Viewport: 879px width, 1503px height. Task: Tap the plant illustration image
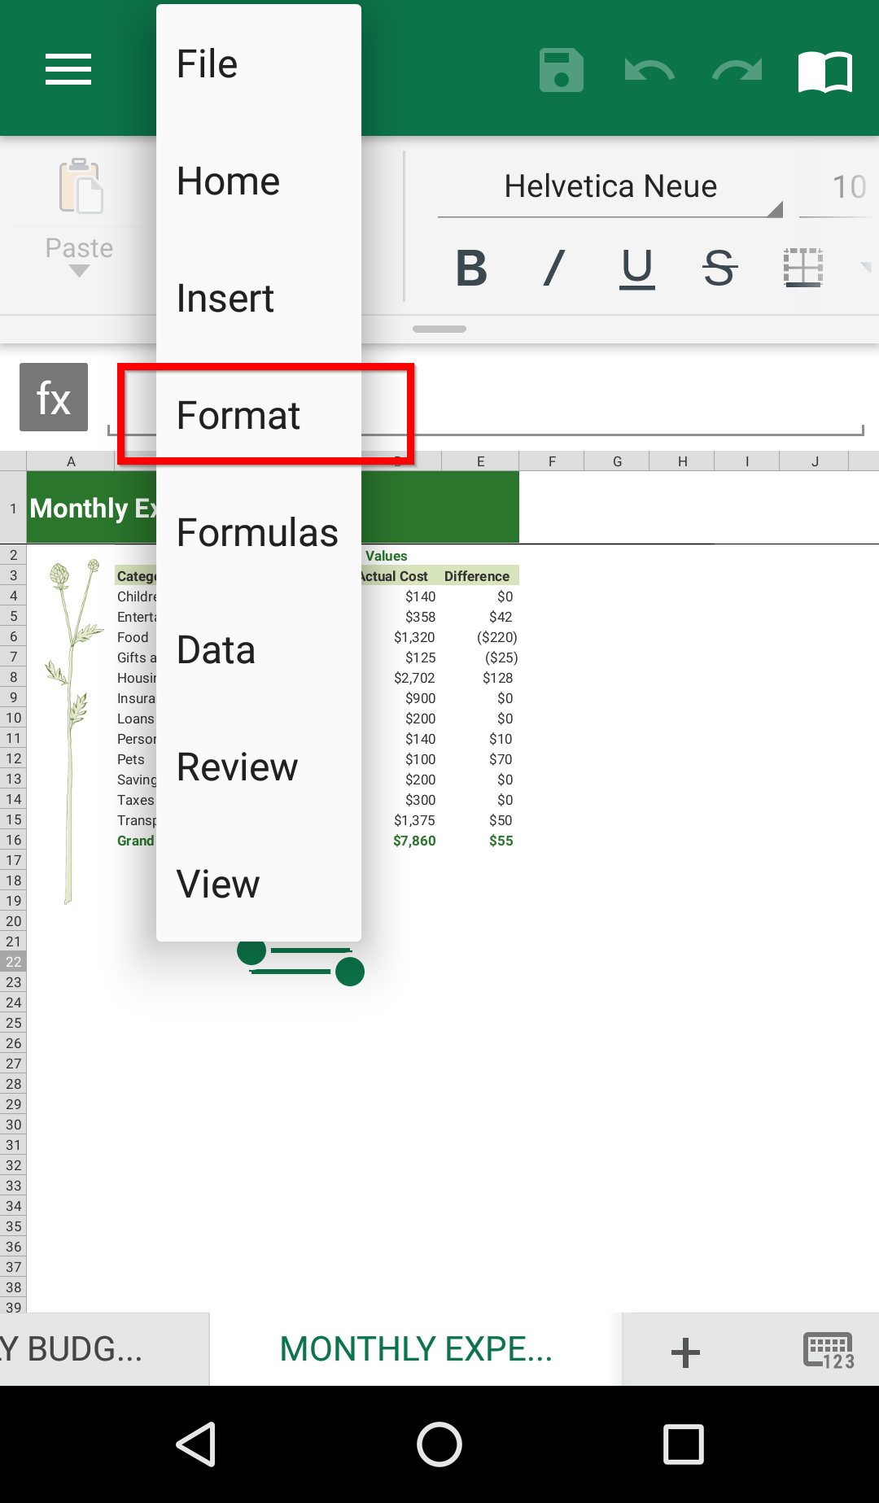(x=72, y=730)
